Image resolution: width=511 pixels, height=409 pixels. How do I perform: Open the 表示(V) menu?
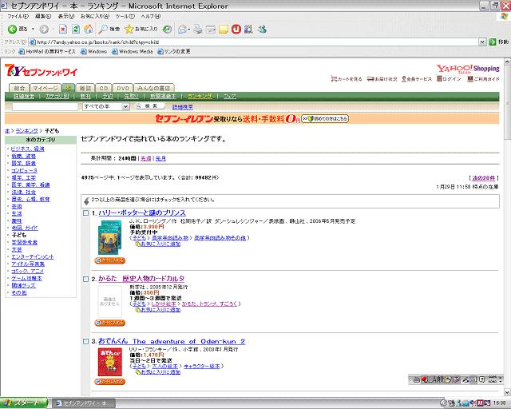(x=66, y=16)
